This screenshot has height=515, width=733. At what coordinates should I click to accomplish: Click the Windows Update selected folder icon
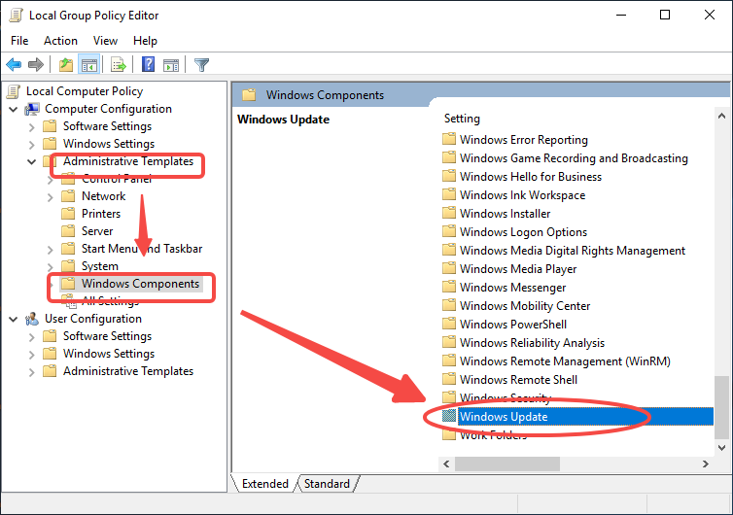(x=449, y=416)
